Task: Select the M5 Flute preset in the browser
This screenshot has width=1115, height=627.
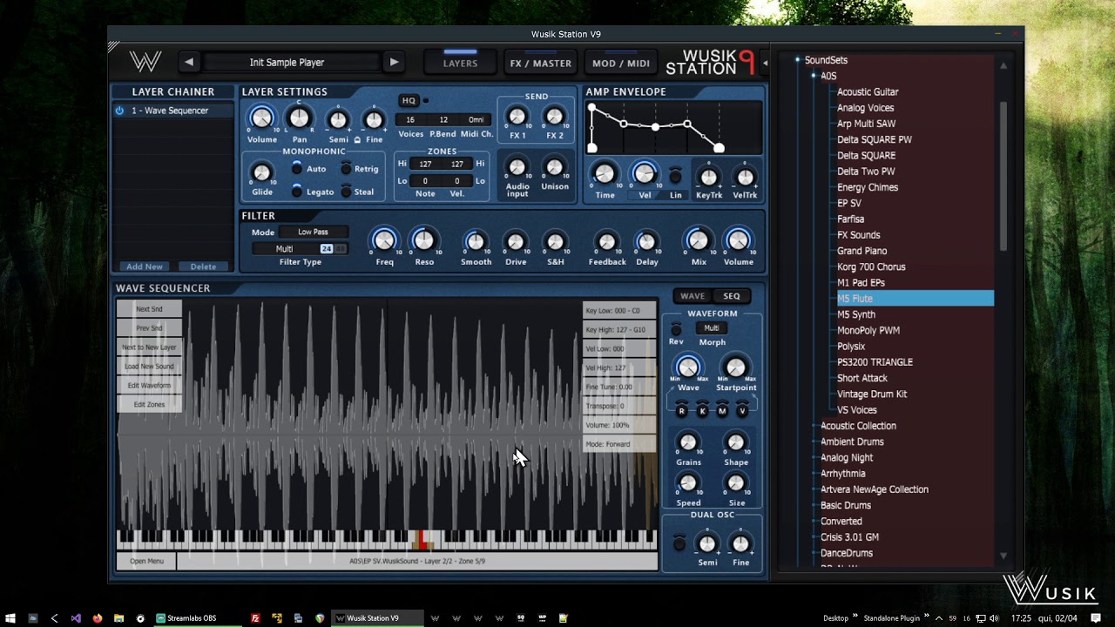Action: pos(913,299)
